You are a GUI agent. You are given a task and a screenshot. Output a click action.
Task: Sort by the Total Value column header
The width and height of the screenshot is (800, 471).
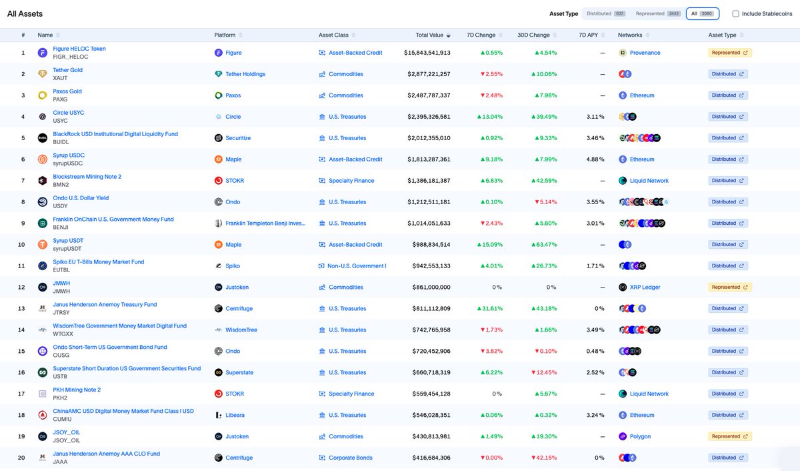(433, 35)
